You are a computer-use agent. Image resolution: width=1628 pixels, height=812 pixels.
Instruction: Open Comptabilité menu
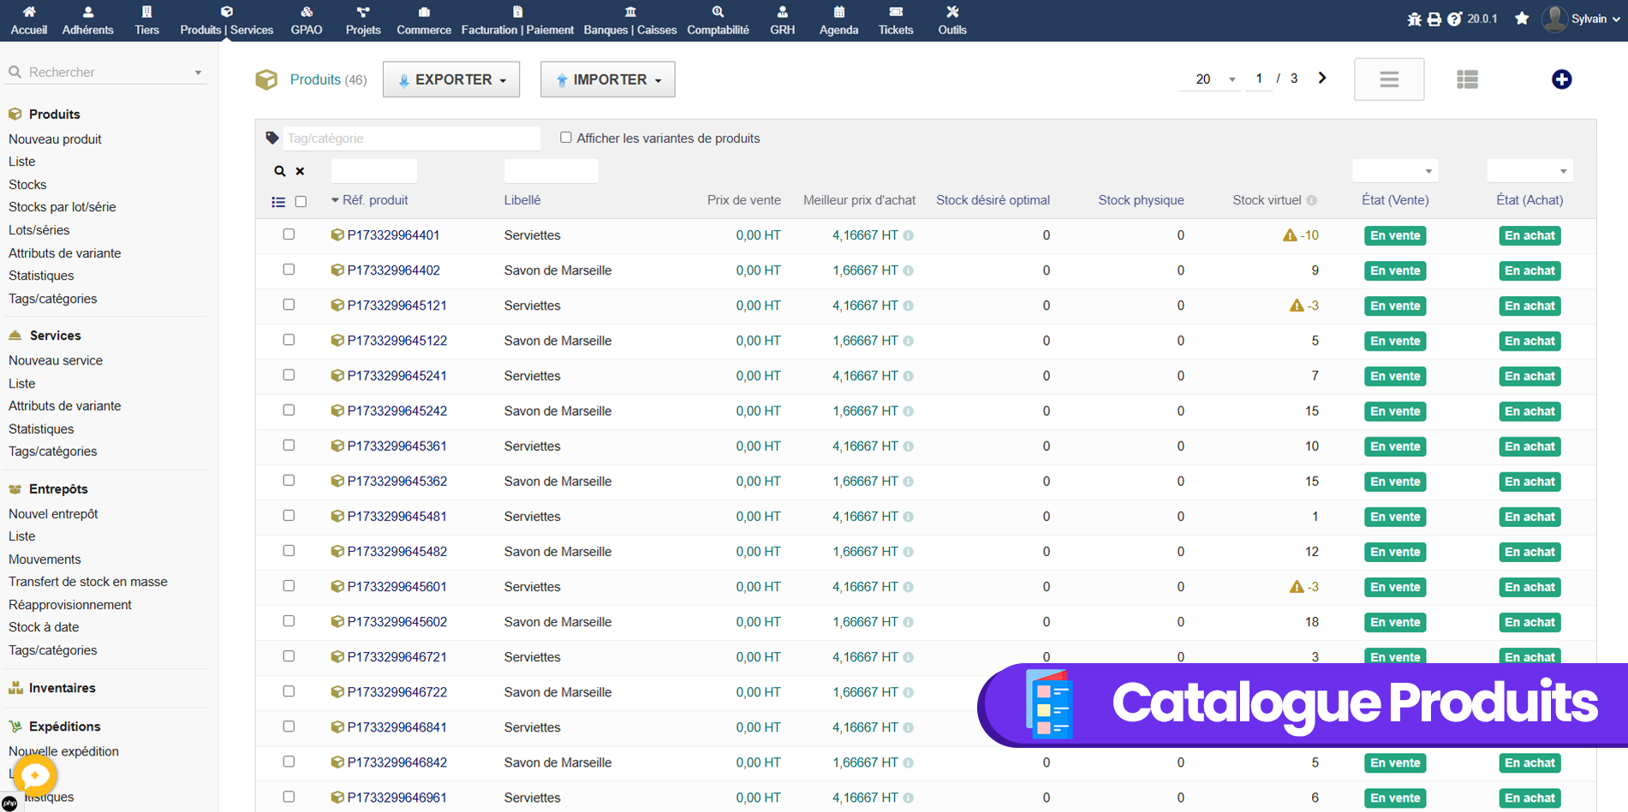coord(718,21)
